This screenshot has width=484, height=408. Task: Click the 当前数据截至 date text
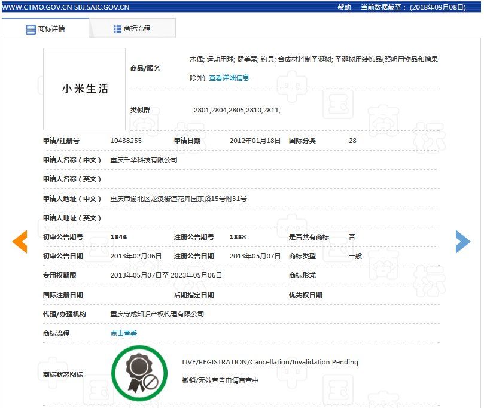(x=413, y=7)
